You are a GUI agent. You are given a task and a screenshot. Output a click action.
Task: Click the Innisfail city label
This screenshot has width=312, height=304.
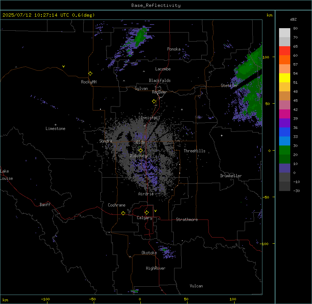(x=150, y=118)
